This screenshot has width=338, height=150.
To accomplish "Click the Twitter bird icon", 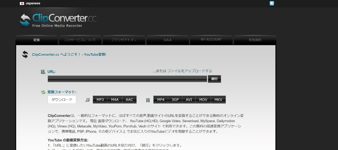I will click(272, 3).
